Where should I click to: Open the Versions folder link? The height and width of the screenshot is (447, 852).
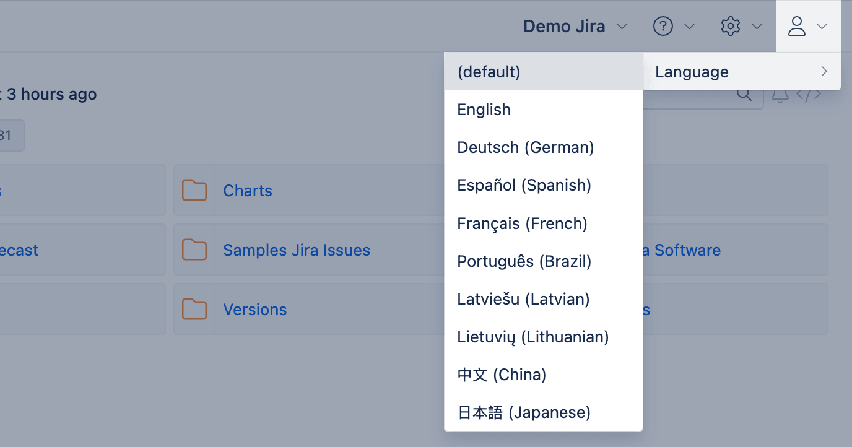click(255, 310)
